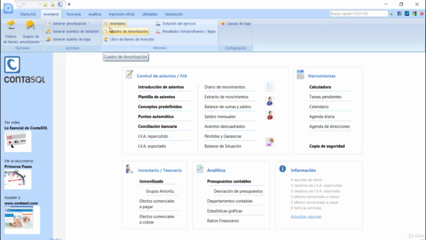Switch to Utilidades ribbon tab
Screen dimensions: 426x240
click(150, 14)
